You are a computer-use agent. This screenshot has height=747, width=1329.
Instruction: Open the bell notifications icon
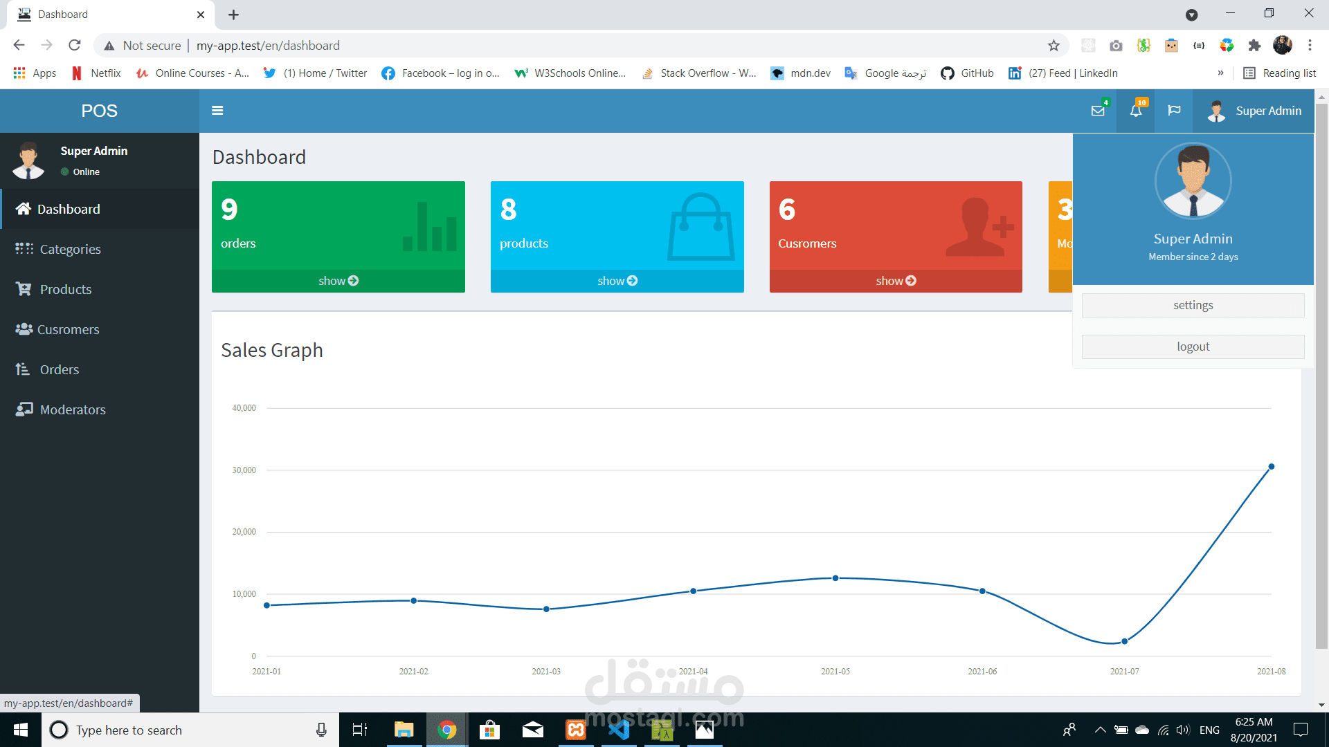pyautogui.click(x=1136, y=111)
